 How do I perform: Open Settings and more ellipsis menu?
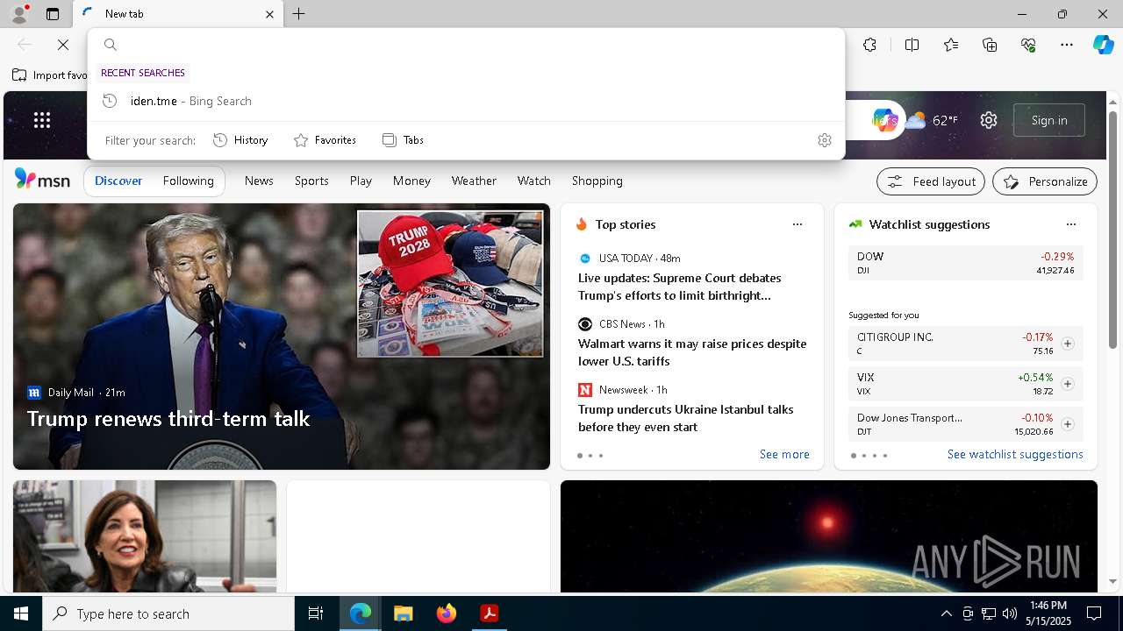tap(1067, 45)
